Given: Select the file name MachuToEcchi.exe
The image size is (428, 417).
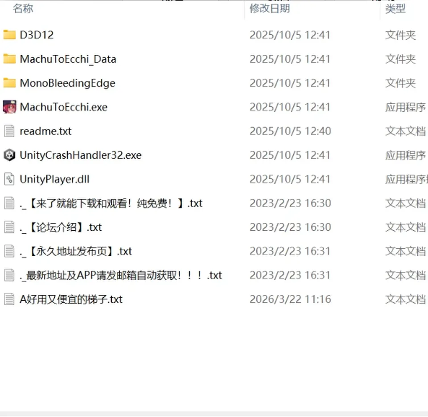Looking at the screenshot, I should click(64, 107).
